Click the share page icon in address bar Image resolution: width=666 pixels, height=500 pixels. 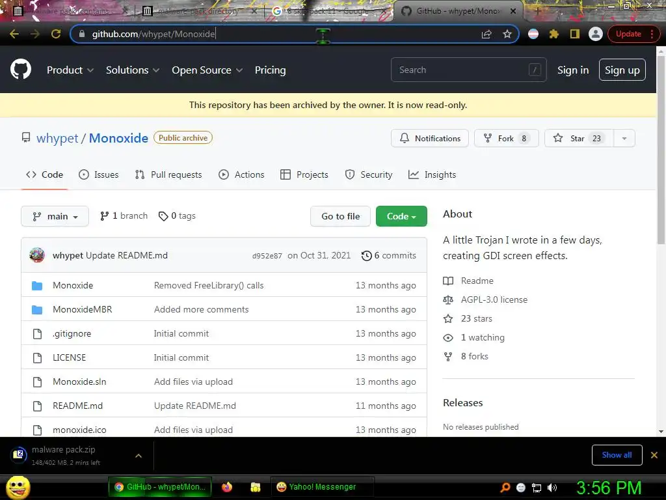486,34
